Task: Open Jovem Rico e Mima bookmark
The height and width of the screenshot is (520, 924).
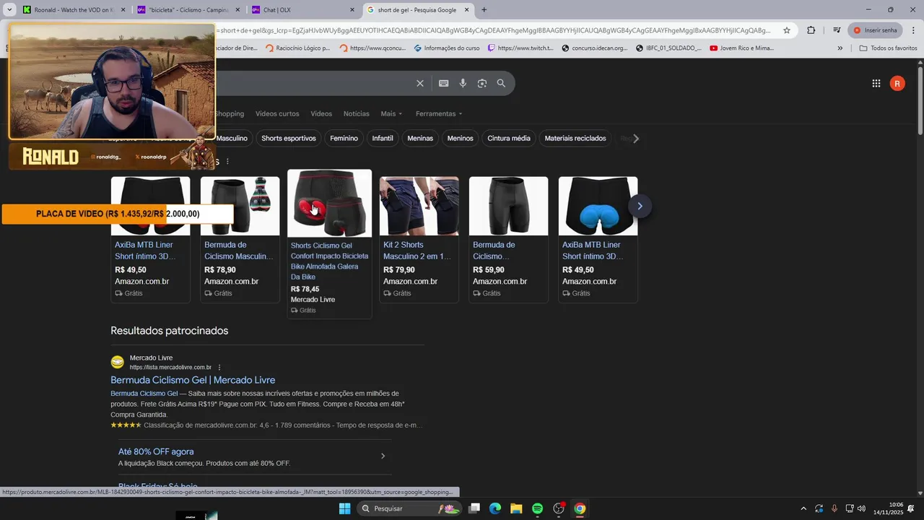Action: click(741, 48)
